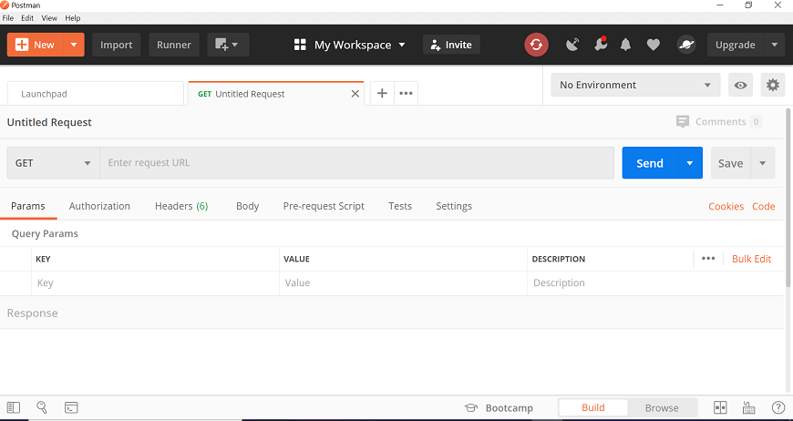Click the orange New button
This screenshot has height=421, width=793.
[35, 45]
